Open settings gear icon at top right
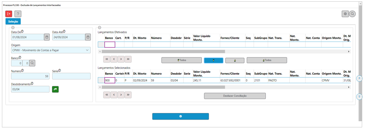 345,14
